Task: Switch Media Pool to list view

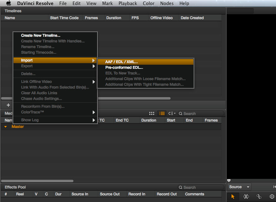Action: tap(162, 113)
